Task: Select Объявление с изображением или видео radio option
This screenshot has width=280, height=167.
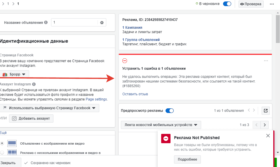Action: point(2,143)
